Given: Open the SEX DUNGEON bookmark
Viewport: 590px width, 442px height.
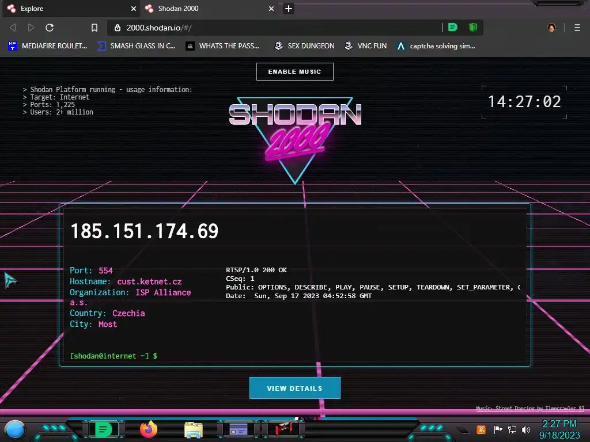Looking at the screenshot, I should click(x=304, y=46).
